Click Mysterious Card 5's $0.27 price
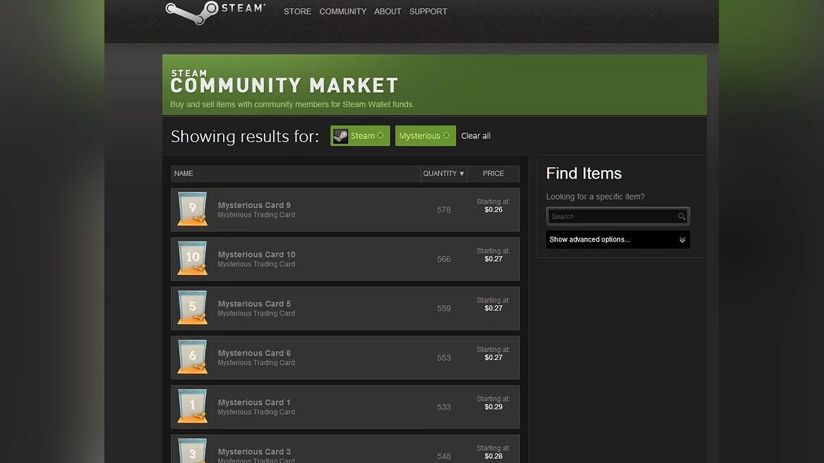824x463 pixels. 493,309
